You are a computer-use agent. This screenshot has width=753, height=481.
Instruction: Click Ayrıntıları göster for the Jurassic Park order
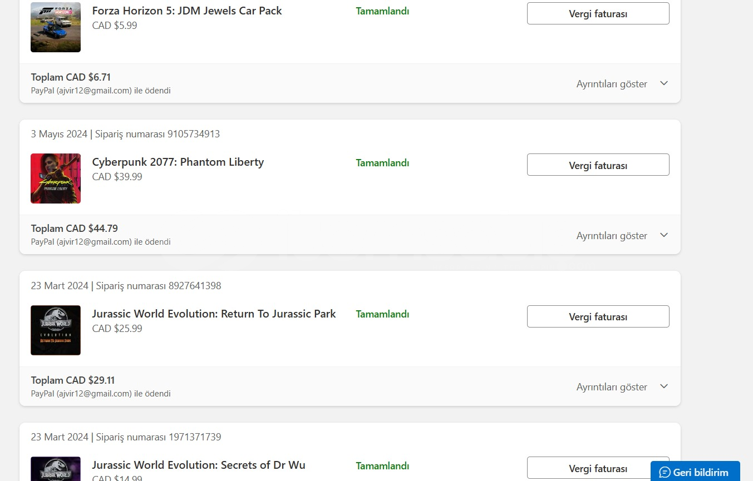tap(612, 387)
